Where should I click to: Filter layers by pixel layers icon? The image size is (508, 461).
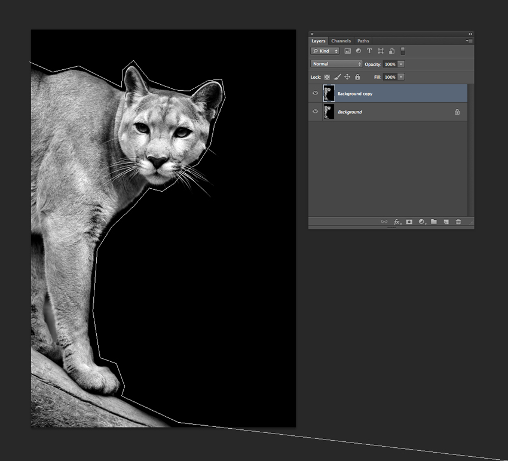[x=348, y=51]
